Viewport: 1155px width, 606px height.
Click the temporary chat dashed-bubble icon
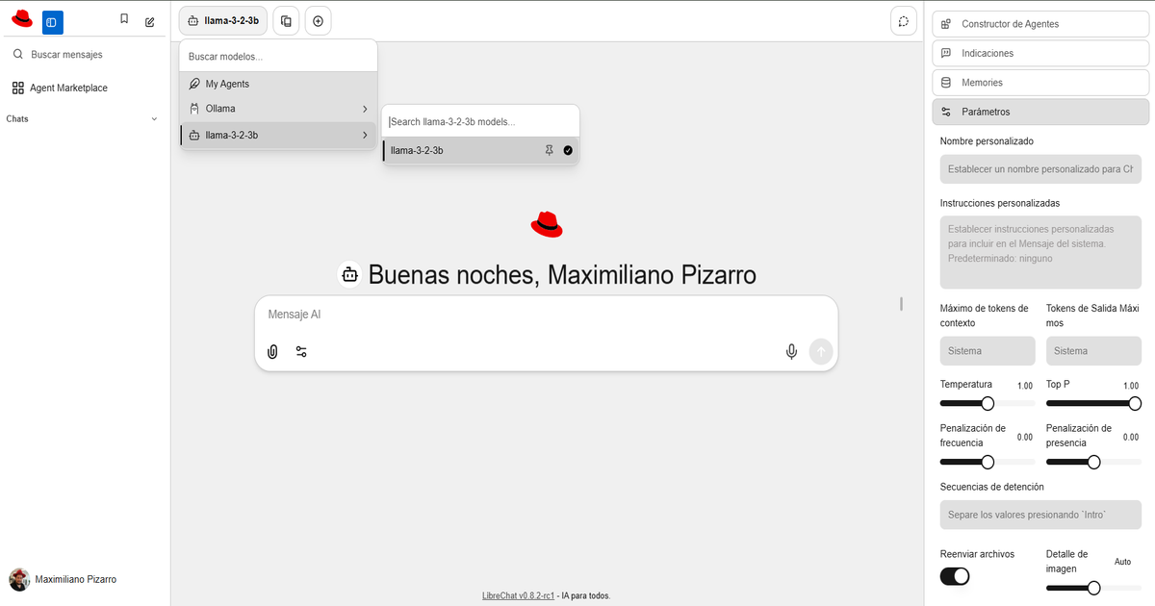click(902, 21)
